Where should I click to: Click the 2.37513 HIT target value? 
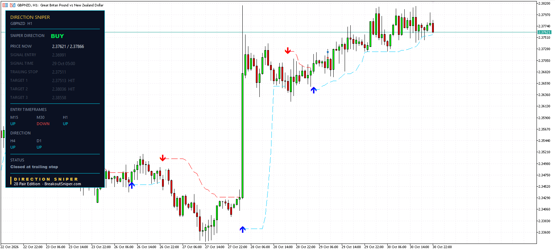pyautogui.click(x=64, y=80)
